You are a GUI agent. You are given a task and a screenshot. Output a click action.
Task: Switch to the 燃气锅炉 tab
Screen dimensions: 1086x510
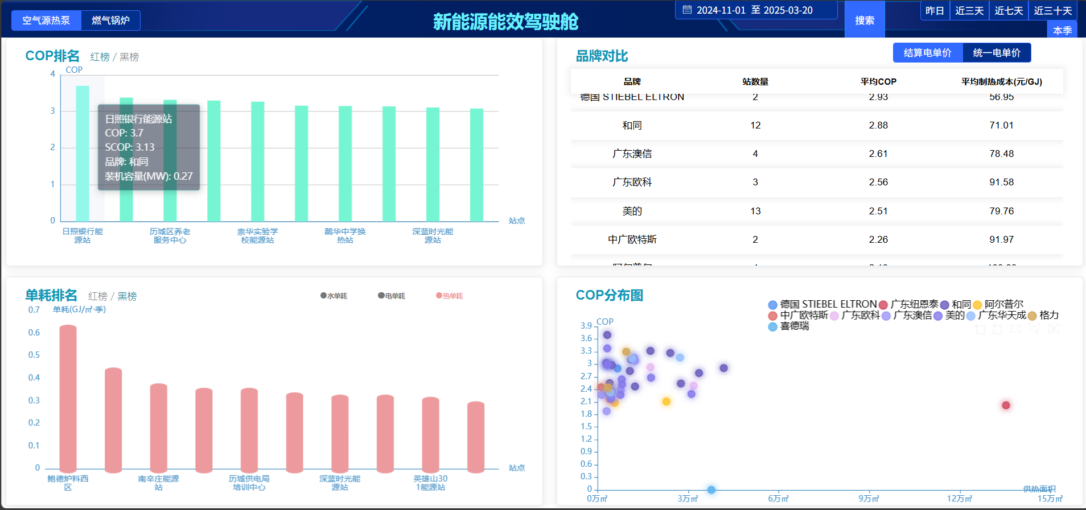click(110, 20)
